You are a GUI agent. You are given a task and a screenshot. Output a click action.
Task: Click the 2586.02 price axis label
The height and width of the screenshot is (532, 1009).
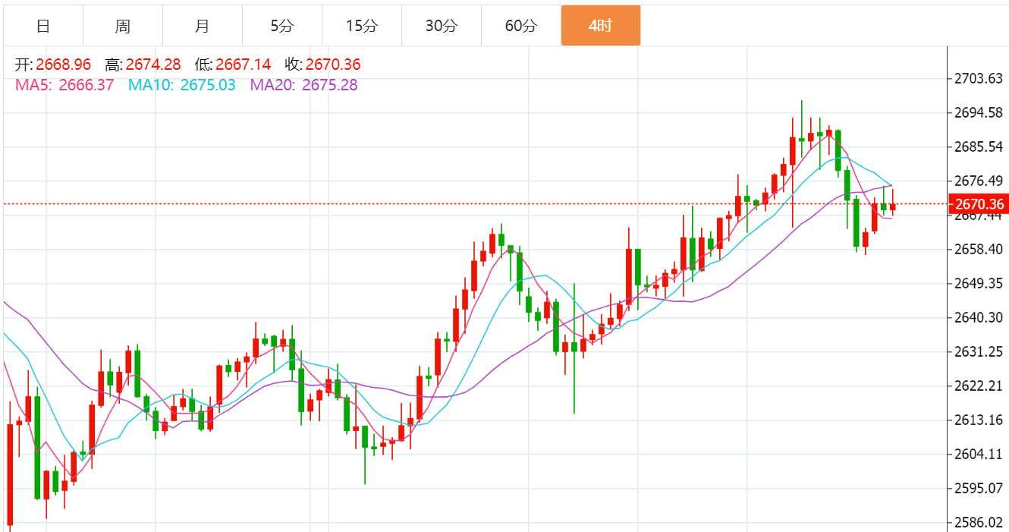tap(979, 522)
